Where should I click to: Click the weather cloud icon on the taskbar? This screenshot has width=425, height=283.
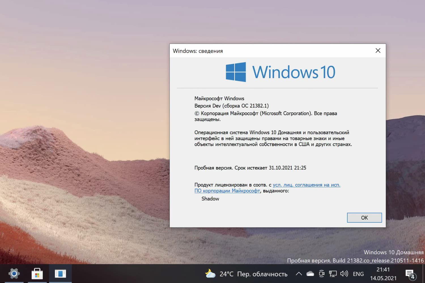click(210, 273)
